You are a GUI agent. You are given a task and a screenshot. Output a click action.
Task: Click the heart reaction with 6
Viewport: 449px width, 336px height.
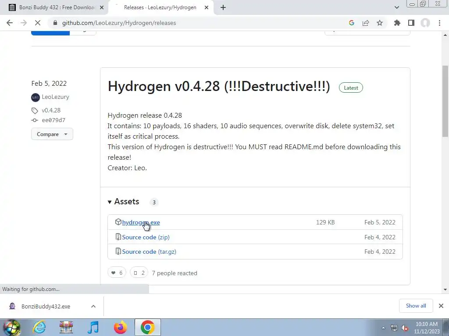tap(117, 273)
